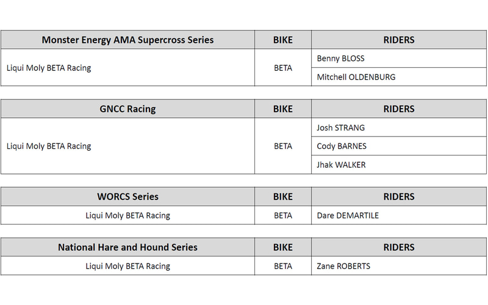Click rider Jhak WALKER
This screenshot has width=488, height=305.
[342, 165]
